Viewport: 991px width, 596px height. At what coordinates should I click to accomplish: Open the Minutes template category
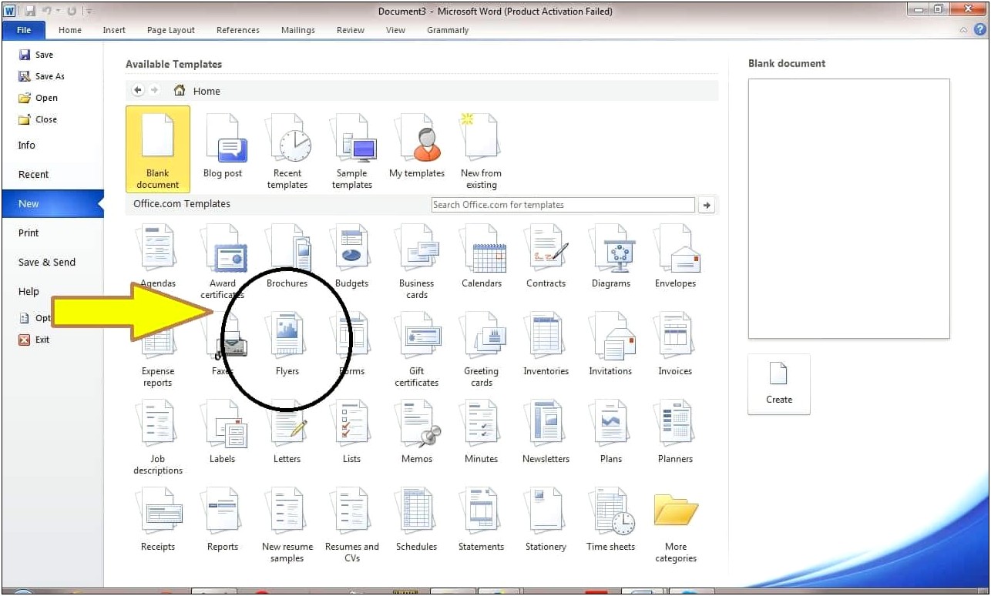tap(481, 432)
